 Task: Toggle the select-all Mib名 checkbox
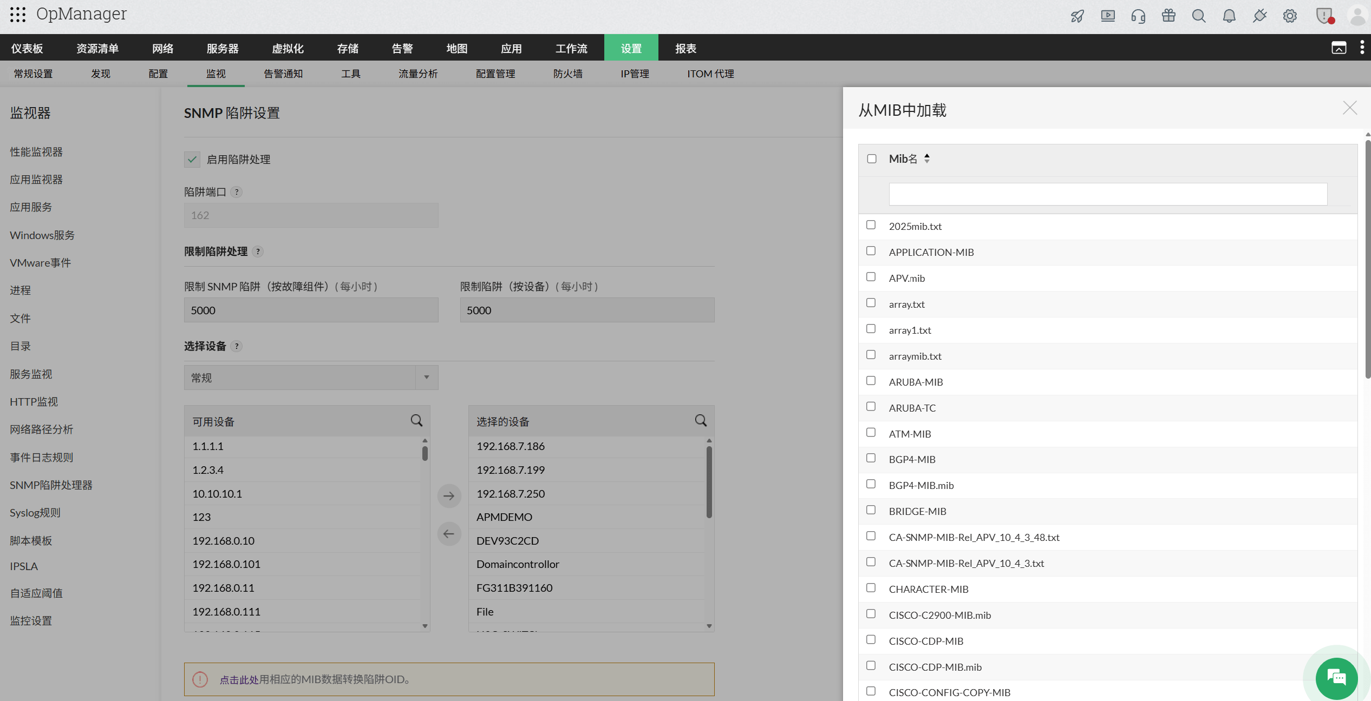[872, 158]
